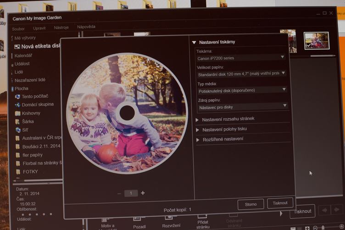Open the Velikost papíru dropdown
The height and width of the screenshot is (230, 345).
[x=241, y=74]
